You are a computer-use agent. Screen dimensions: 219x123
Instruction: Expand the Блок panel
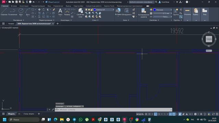coord(126,20)
